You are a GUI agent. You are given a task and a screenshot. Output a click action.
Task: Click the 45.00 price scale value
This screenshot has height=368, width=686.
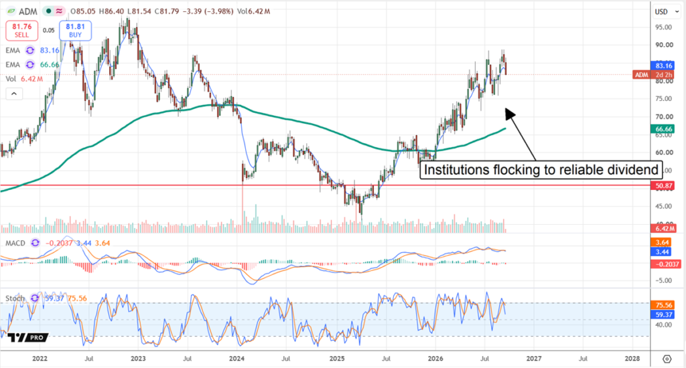664,206
